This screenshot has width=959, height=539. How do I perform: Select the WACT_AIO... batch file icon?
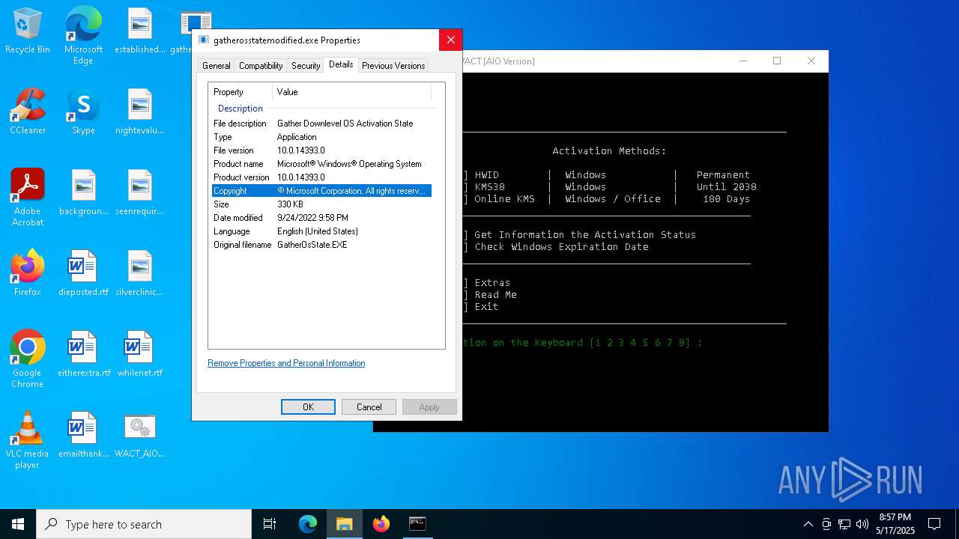pos(140,436)
